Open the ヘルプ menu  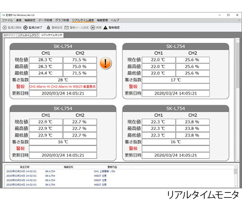(115, 20)
